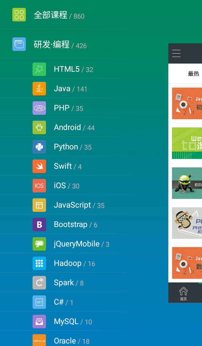Select the Python snake icon
This screenshot has width=202, height=346.
(39, 147)
